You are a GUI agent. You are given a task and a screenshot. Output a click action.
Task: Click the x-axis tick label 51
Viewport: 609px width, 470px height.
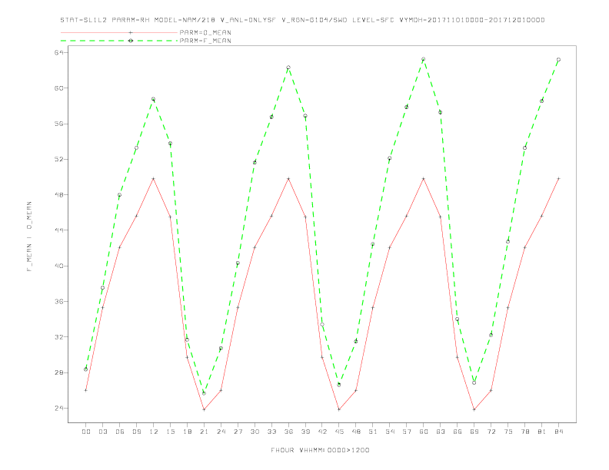point(373,432)
